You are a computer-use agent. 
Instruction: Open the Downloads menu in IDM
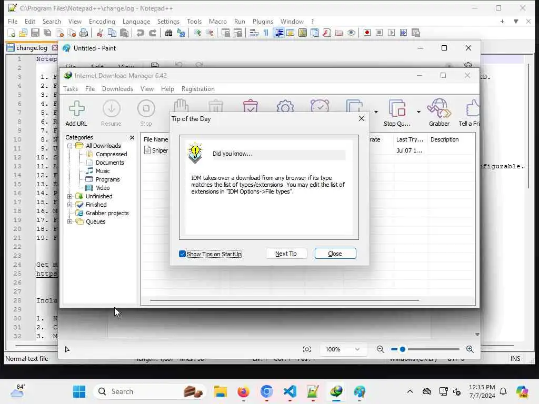pos(117,89)
